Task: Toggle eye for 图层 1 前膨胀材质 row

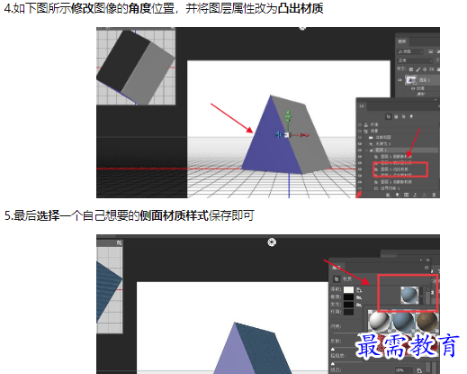Action: click(x=360, y=157)
